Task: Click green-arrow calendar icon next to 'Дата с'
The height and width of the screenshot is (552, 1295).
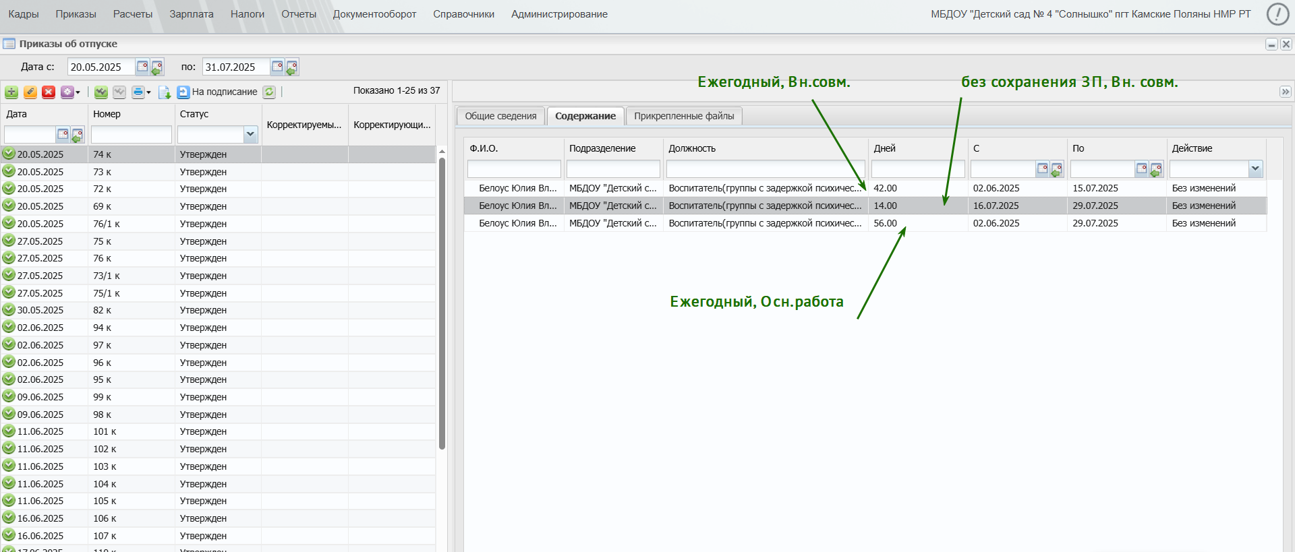Action: (156, 67)
